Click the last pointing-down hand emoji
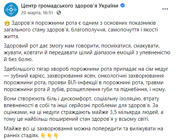Screen dimensions: 177x140 pos(57,135)
